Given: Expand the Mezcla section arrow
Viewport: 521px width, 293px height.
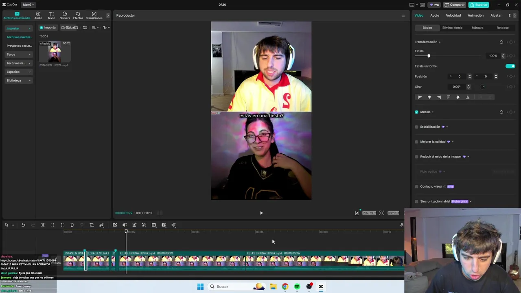Looking at the screenshot, I should [x=432, y=112].
